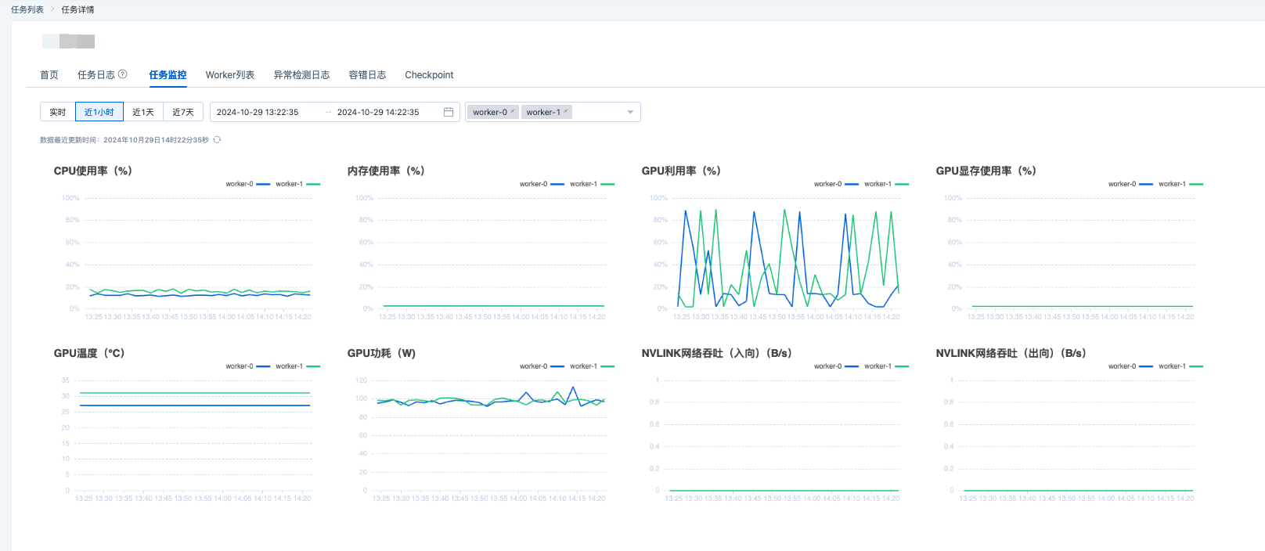Hide worker-1 series in GPU利用率 chart

tap(886, 184)
